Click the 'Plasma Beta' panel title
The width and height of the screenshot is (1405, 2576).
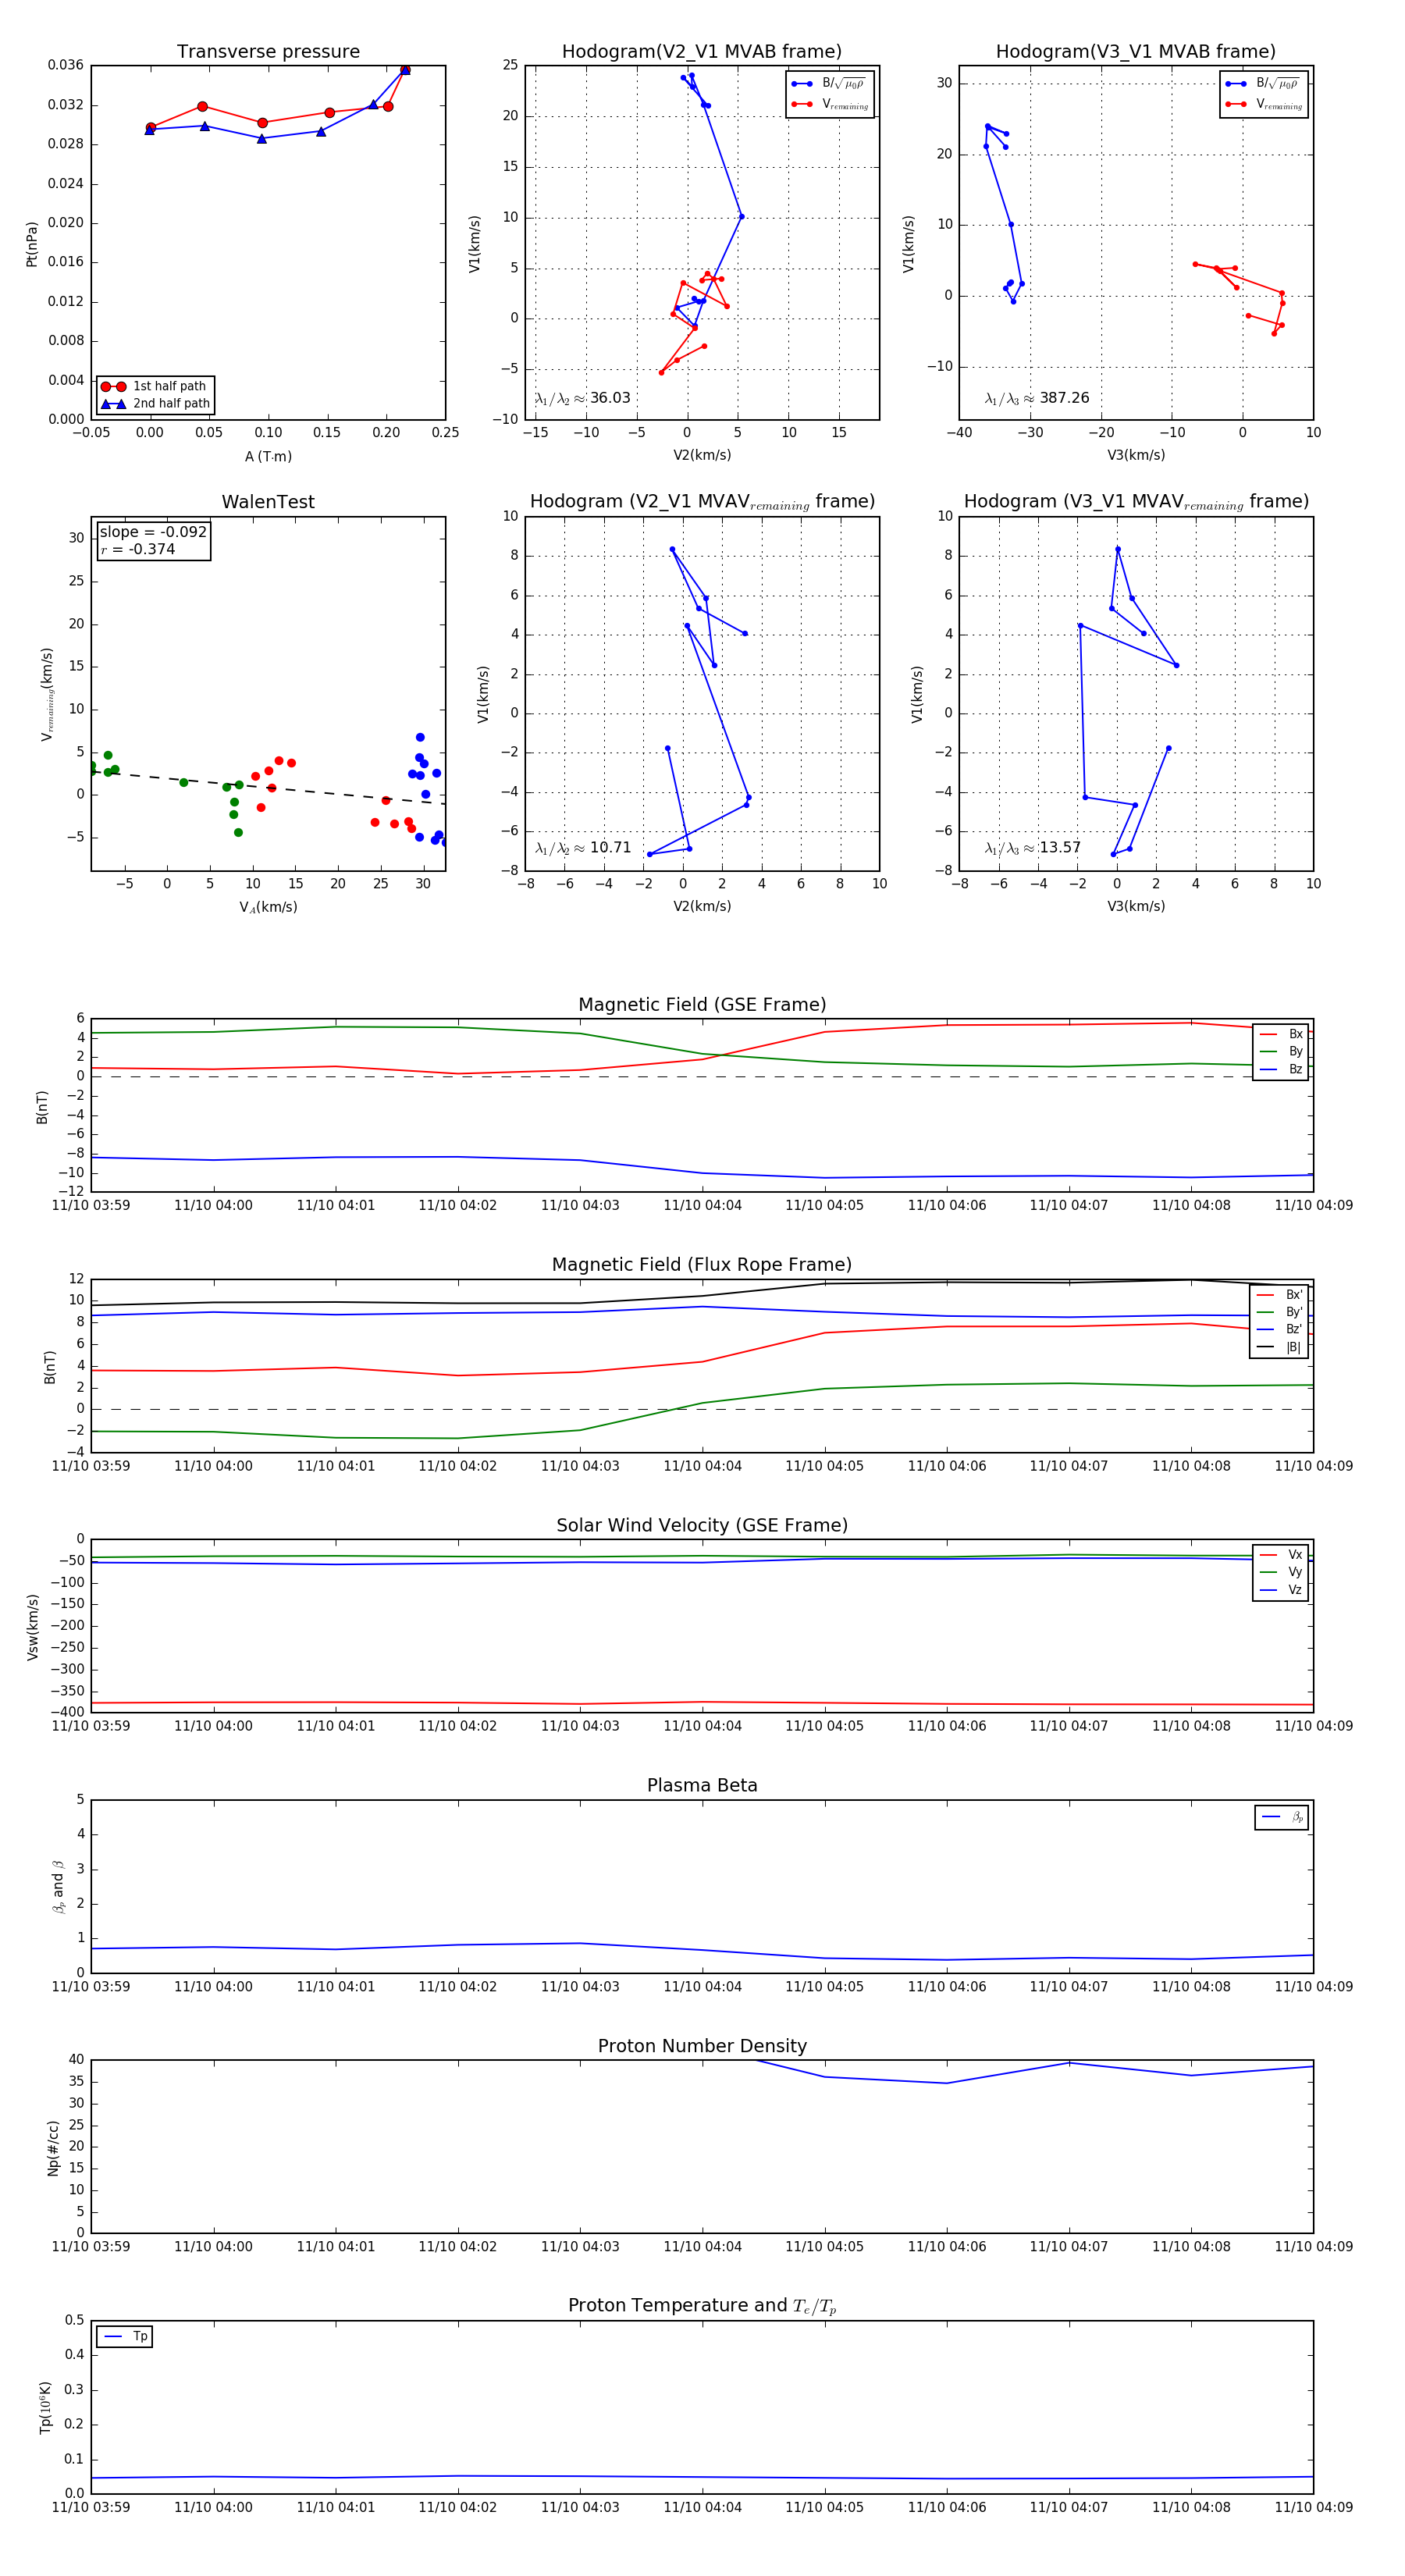(x=702, y=1785)
